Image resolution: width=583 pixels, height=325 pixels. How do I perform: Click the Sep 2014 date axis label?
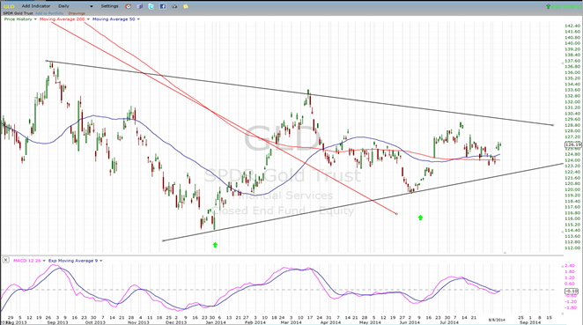(x=530, y=322)
